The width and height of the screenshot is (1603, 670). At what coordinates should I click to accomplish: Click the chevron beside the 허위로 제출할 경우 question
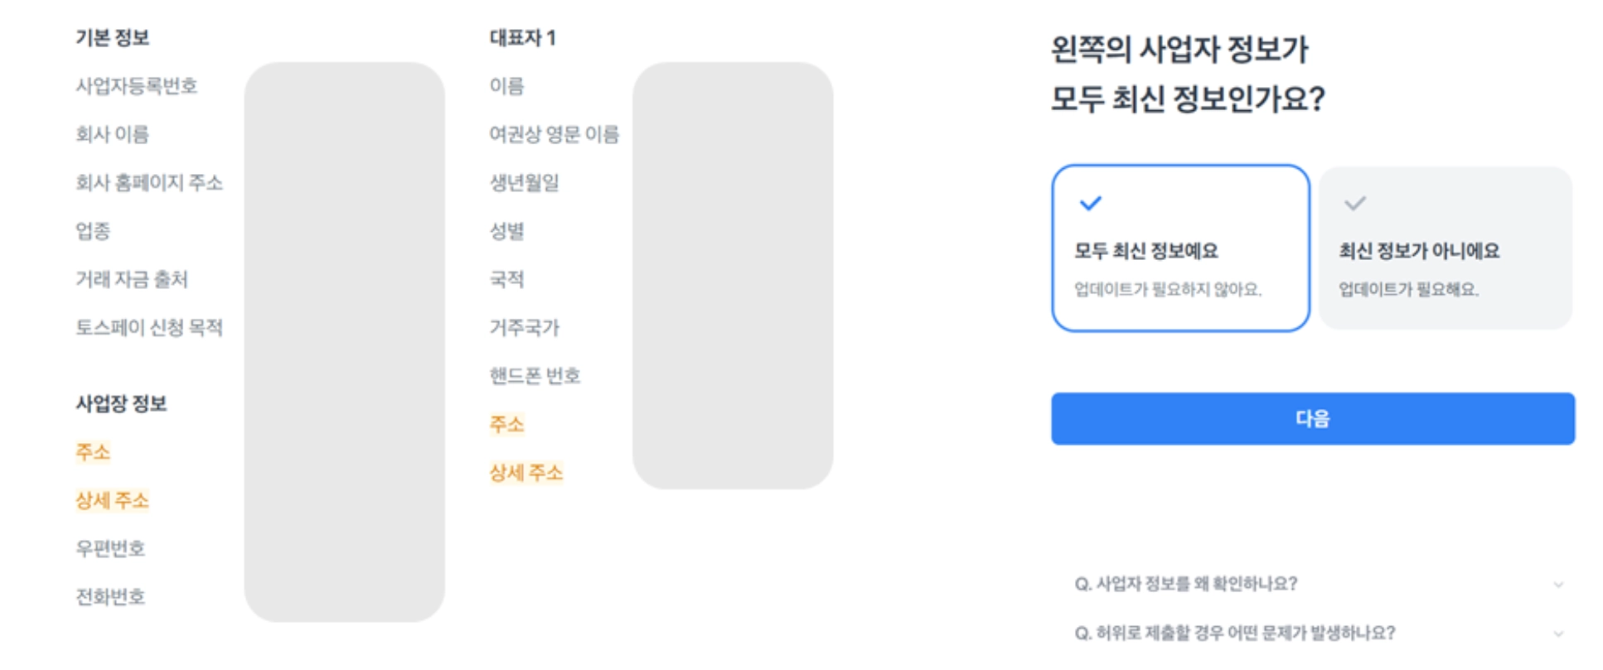(1558, 634)
